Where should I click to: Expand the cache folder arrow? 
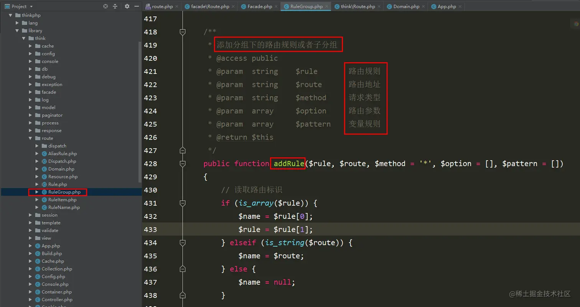point(30,46)
